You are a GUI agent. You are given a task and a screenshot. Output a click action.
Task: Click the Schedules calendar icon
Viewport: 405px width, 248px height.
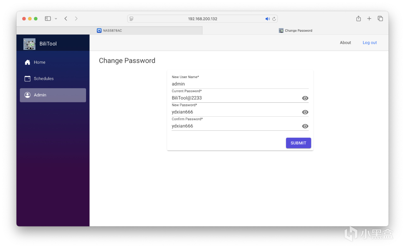[x=28, y=79]
